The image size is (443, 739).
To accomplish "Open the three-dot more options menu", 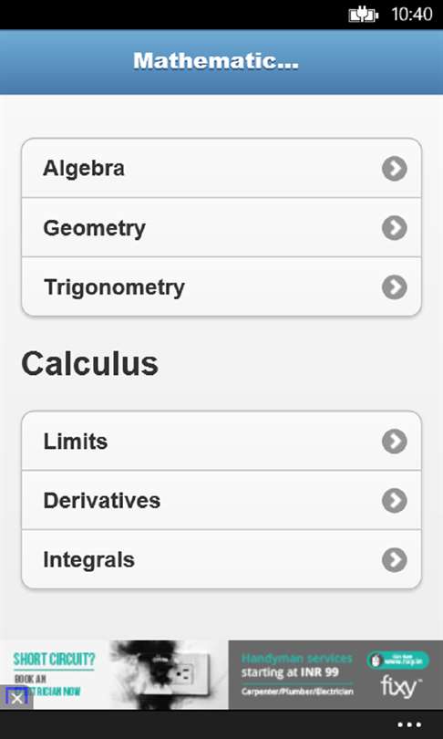I will (x=409, y=725).
